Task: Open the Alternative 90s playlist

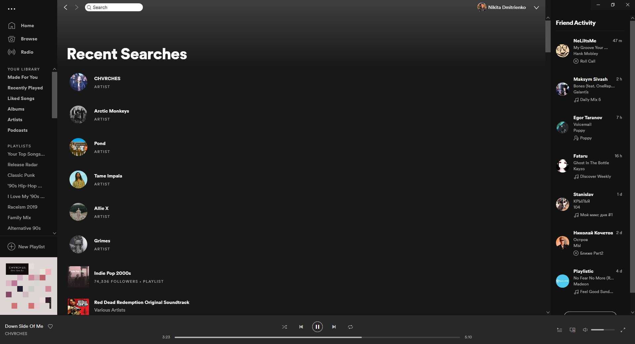Action: click(24, 228)
